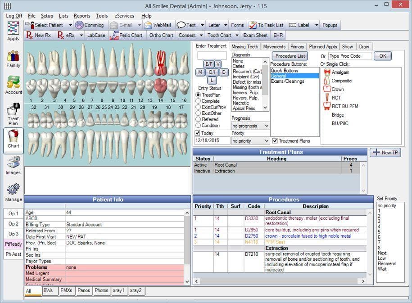Expand the Label dropdown arrow

[317, 25]
